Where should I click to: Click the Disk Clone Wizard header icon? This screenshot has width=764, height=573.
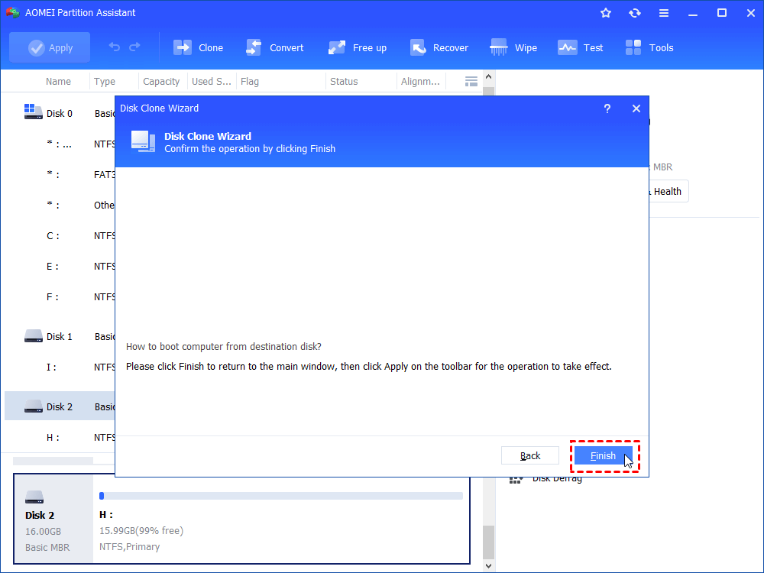pos(143,142)
